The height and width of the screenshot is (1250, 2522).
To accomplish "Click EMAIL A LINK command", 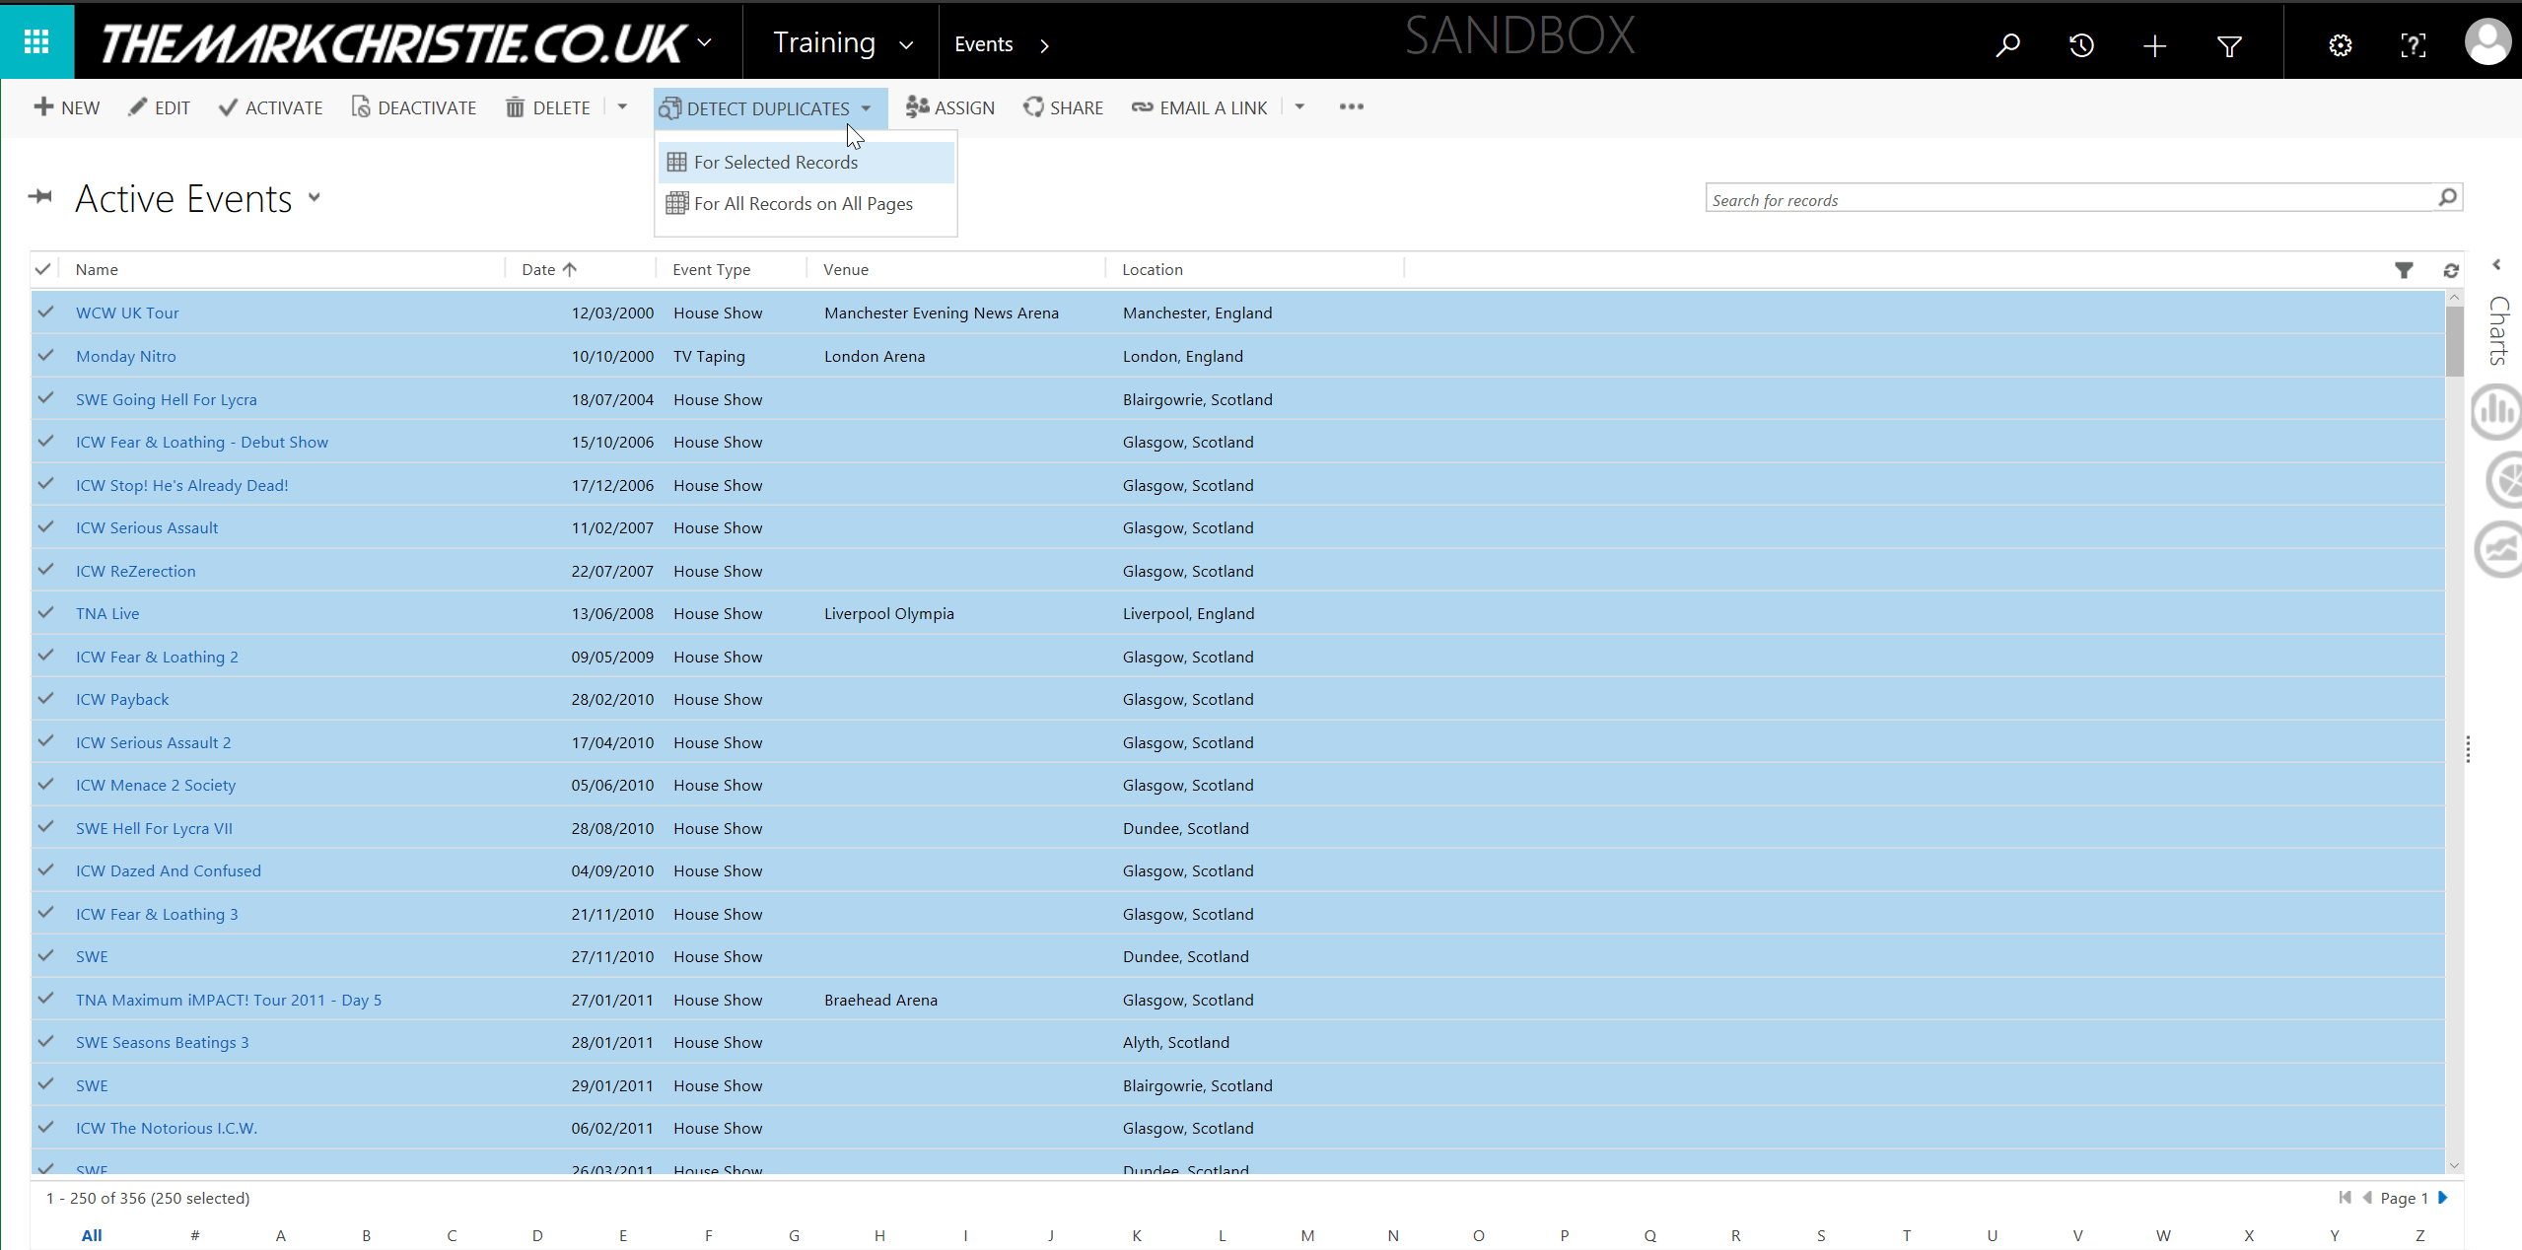I will pyautogui.click(x=1199, y=107).
